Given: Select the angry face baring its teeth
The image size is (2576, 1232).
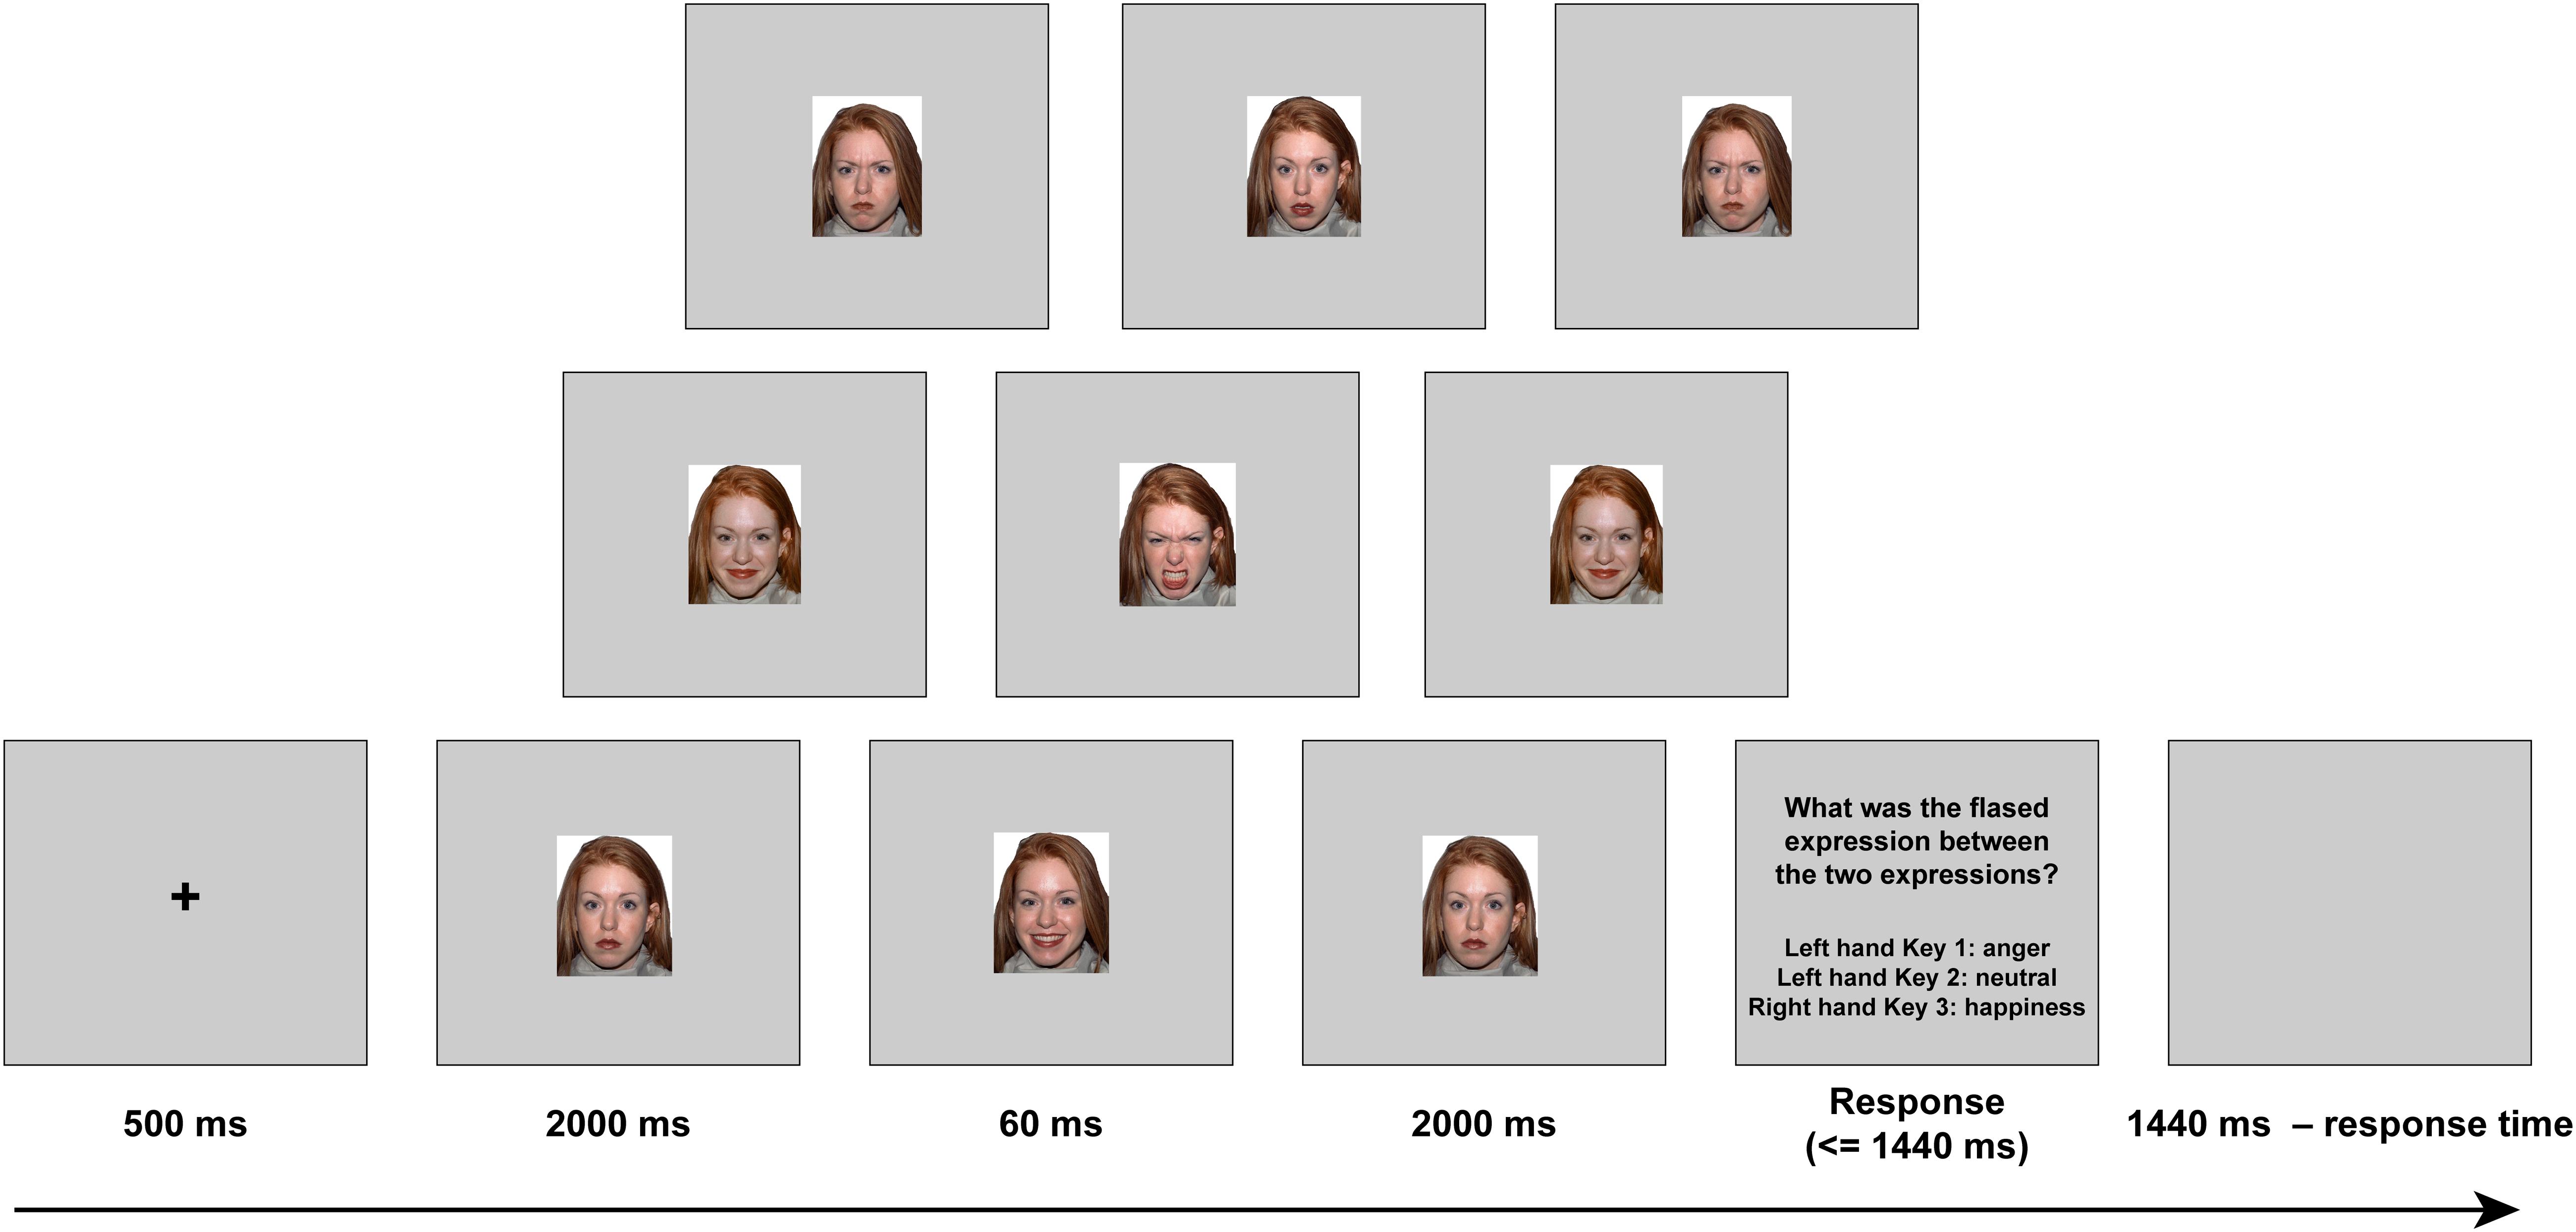Looking at the screenshot, I should tap(1177, 534).
